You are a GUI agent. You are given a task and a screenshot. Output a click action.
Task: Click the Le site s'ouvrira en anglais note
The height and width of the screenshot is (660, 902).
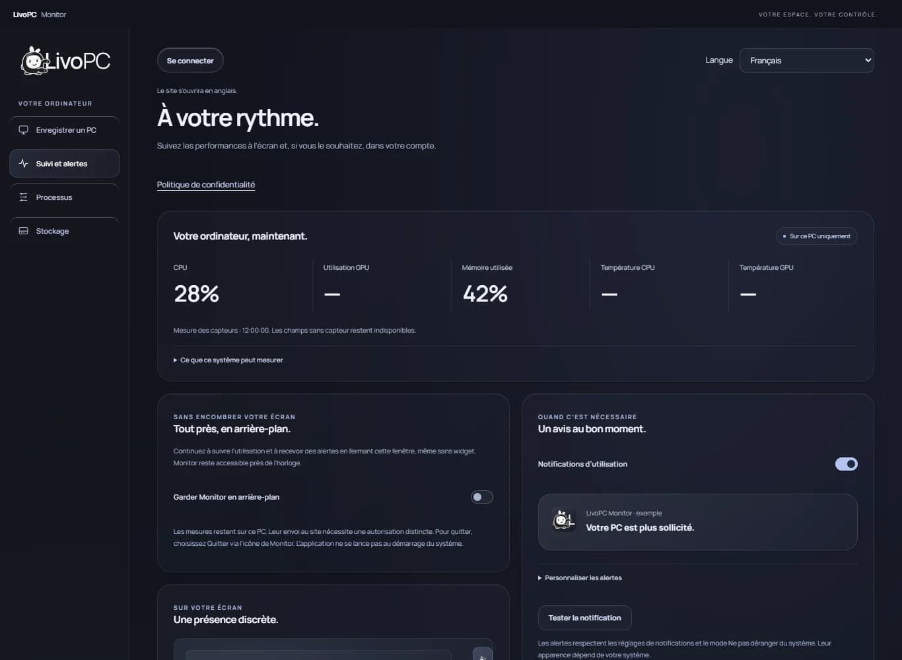(x=197, y=90)
